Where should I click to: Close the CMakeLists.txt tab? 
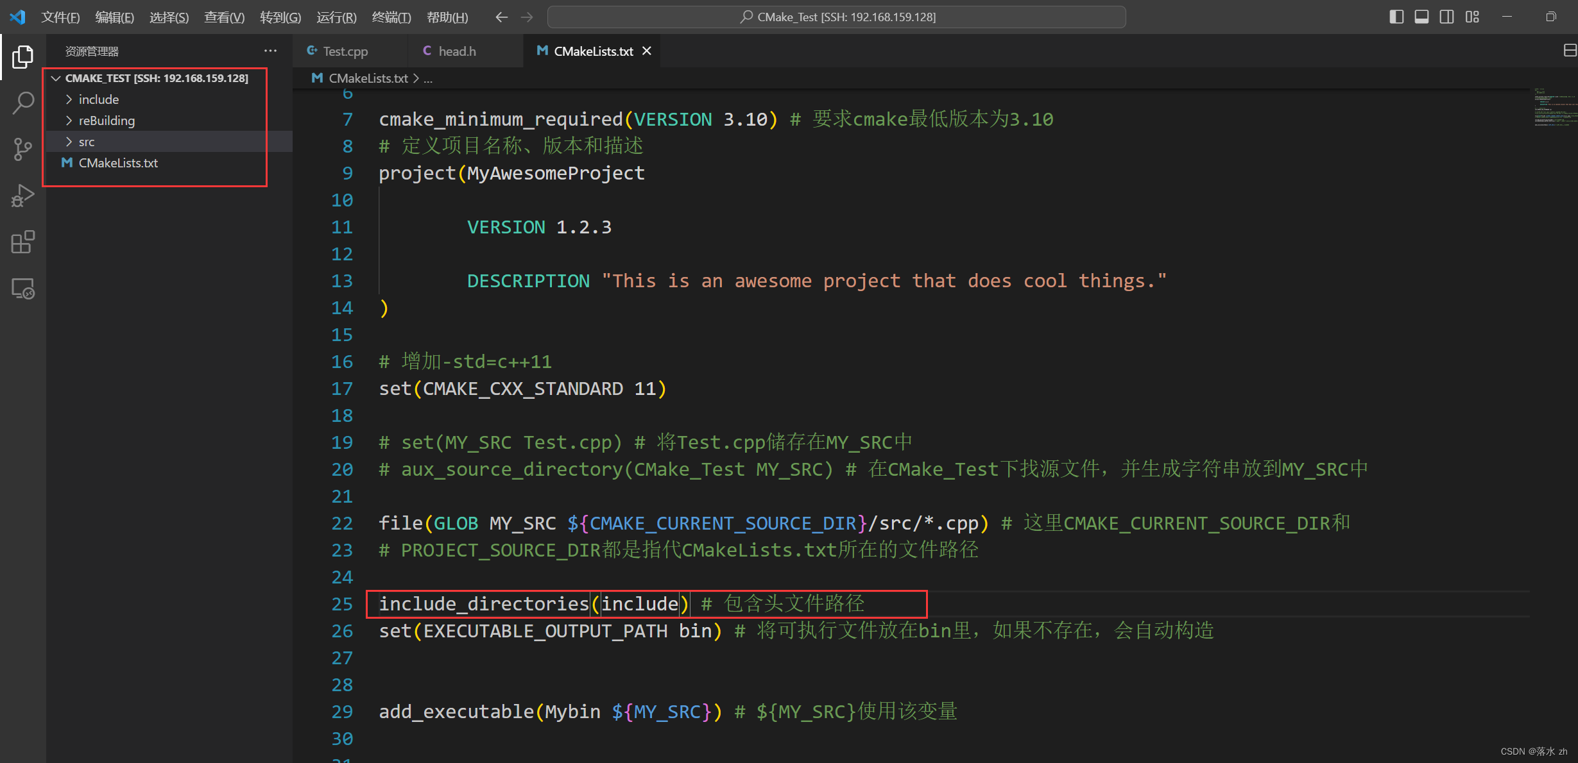pos(647,51)
